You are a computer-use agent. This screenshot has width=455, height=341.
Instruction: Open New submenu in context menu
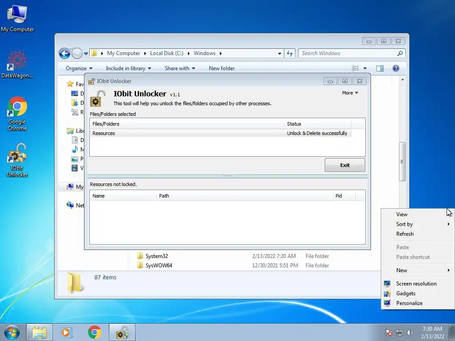418,270
